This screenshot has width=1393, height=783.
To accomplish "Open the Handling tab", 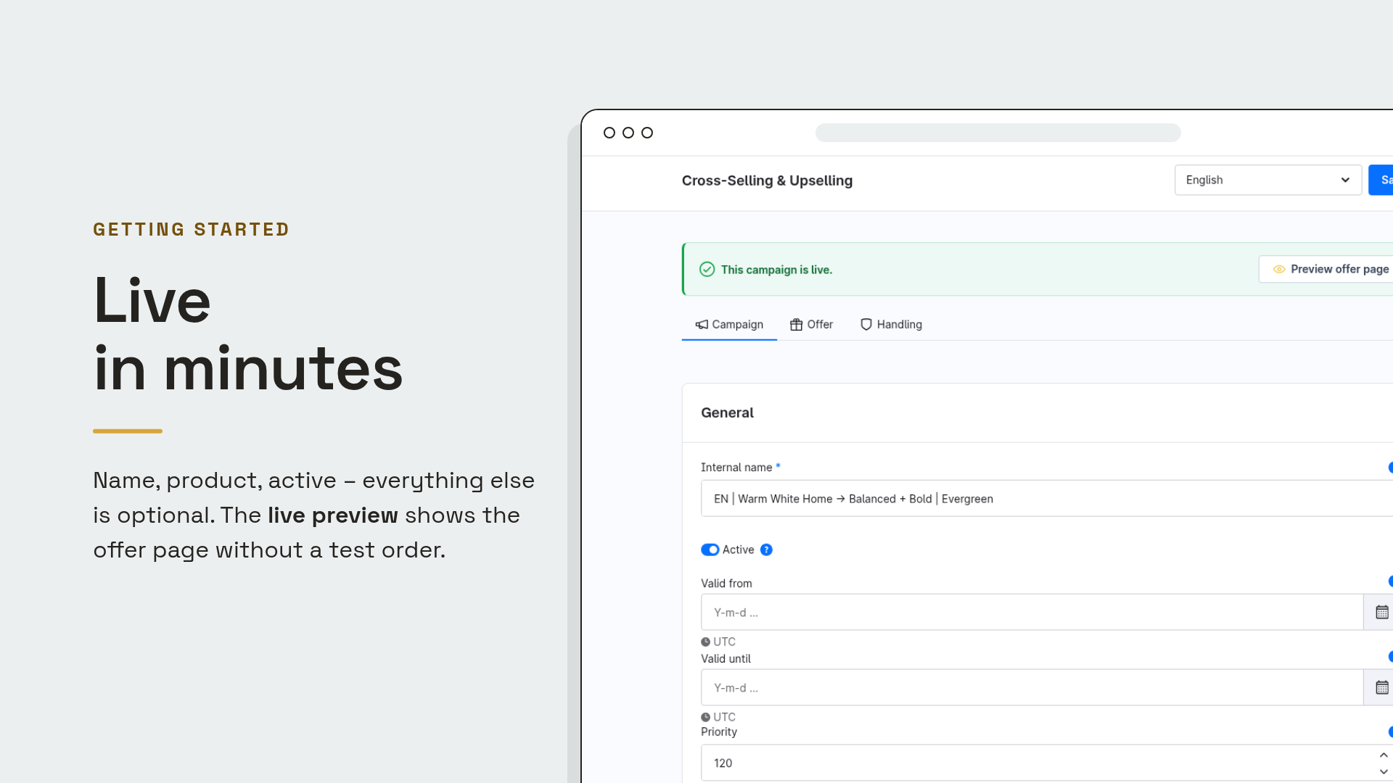I will pyautogui.click(x=891, y=324).
